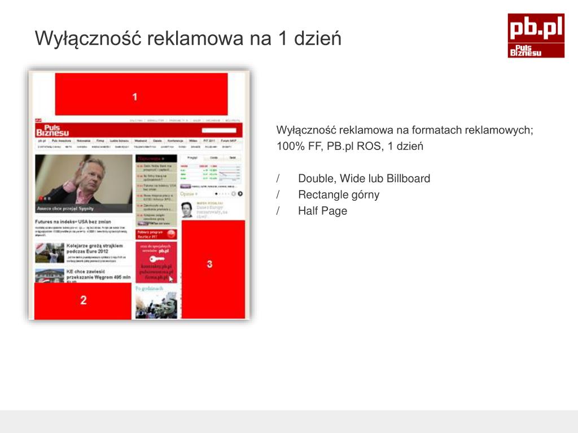Click the slide title Wyłączność reklamowa na 1 dzień

(188, 38)
